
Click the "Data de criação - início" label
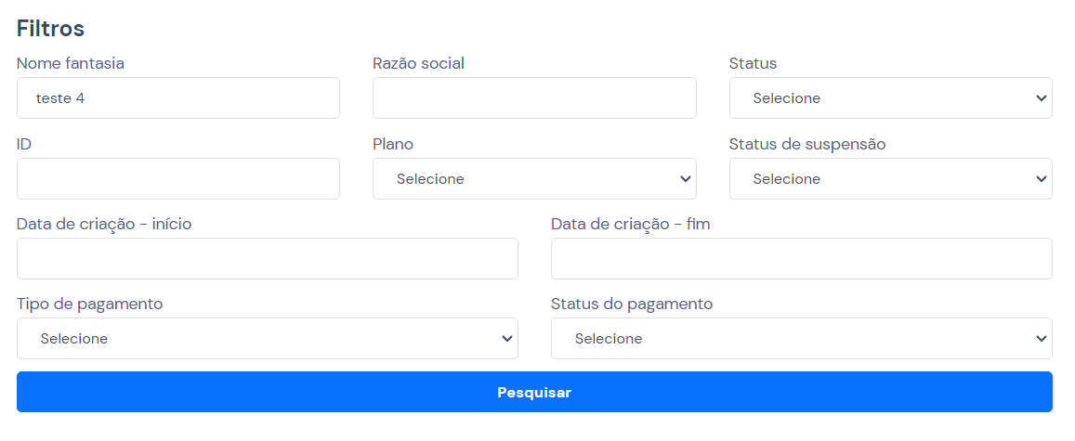pos(104,224)
